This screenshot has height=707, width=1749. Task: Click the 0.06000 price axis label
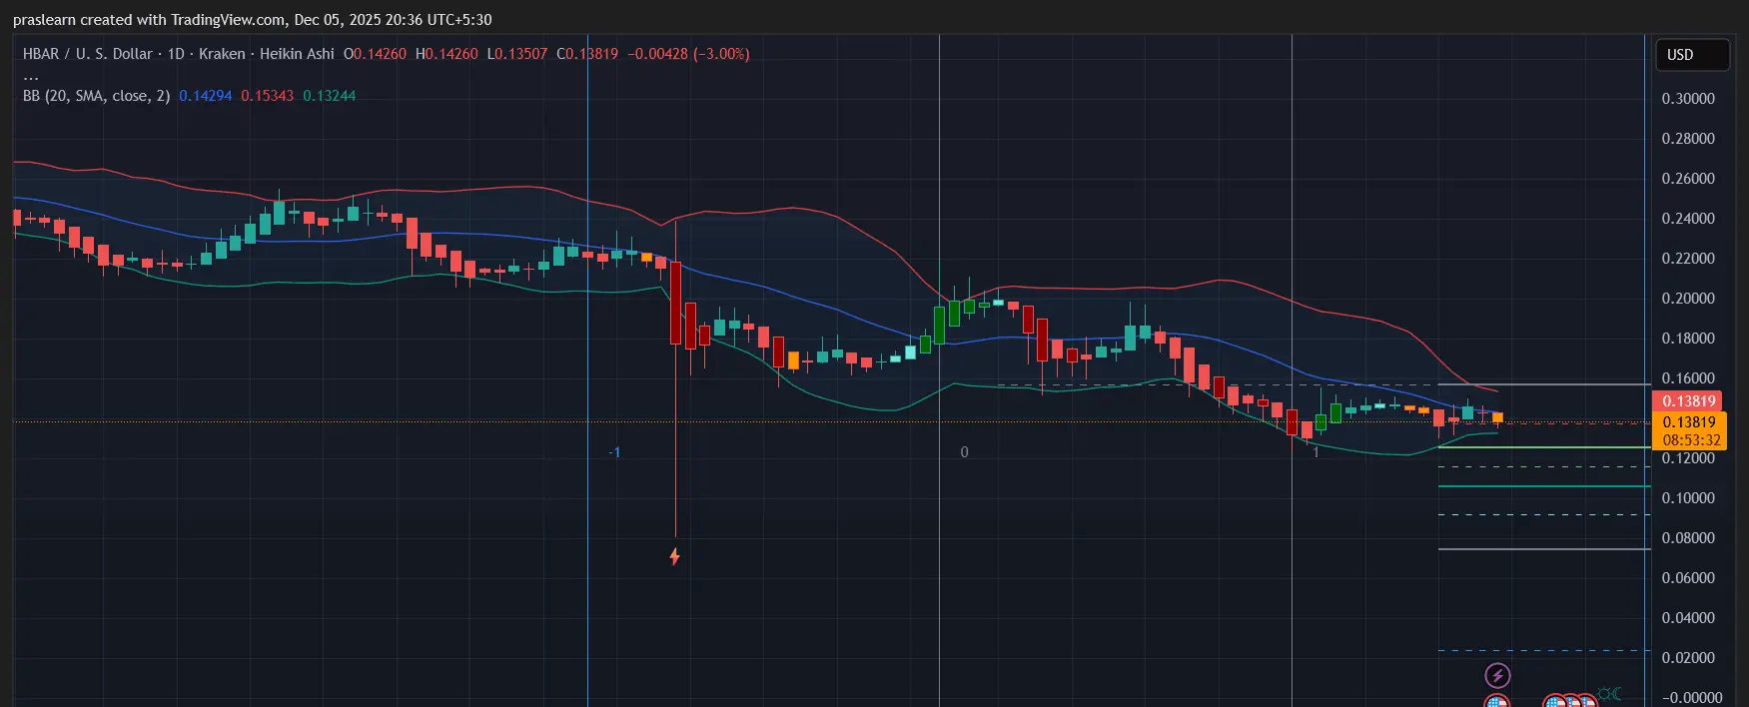pyautogui.click(x=1688, y=578)
